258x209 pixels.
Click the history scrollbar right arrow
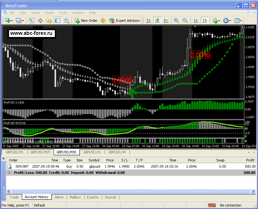253,192
